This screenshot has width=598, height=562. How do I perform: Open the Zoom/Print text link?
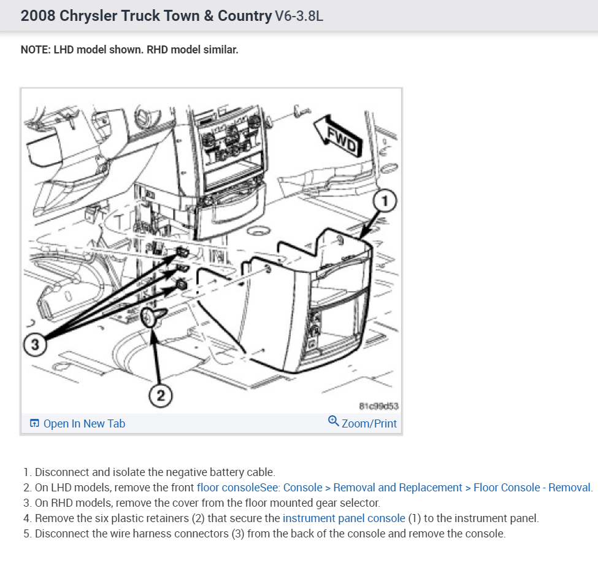[369, 423]
